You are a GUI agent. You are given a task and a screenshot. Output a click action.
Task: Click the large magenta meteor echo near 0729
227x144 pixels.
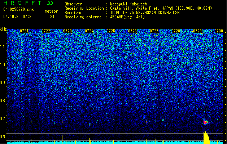[x=206, y=122]
